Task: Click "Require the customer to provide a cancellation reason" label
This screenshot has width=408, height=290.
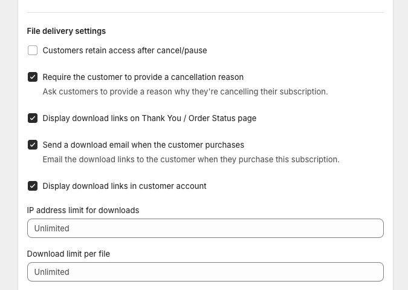Action: click(x=143, y=77)
